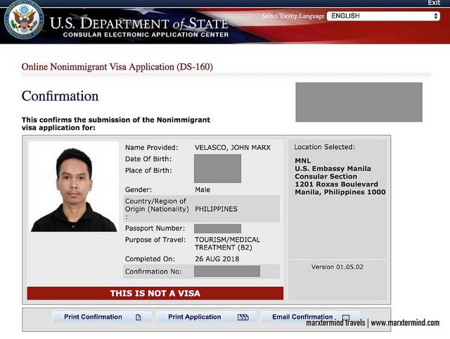This screenshot has height=339, width=450.
Task: Click the Confirmation No: label
Action: (153, 271)
